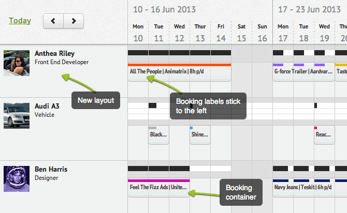Viewport: 347px width, 213px height.
Task: Select the All The People Animatrix booking
Action: click(x=180, y=72)
